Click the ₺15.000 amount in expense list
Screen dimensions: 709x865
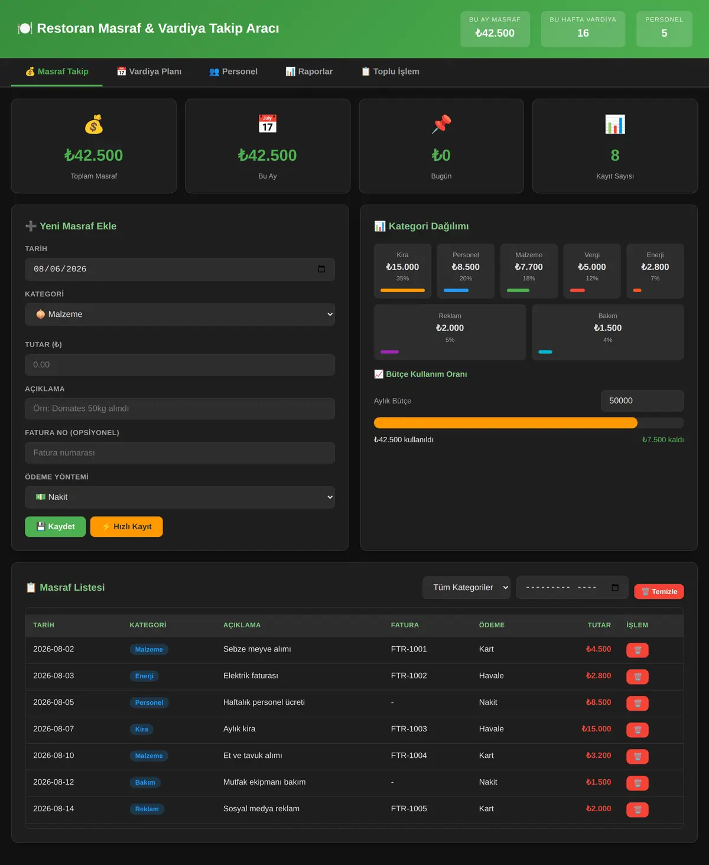[596, 729]
